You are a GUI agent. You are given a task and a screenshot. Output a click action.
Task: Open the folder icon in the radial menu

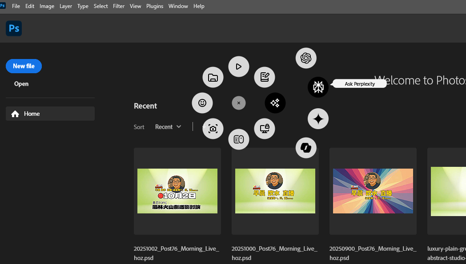(213, 78)
